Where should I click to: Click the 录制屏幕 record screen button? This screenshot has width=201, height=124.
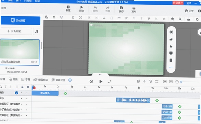click(x=20, y=20)
